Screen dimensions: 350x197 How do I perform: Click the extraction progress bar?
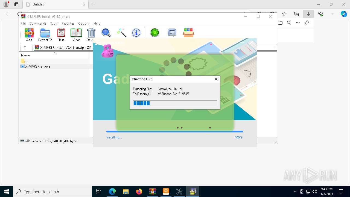[175, 103]
